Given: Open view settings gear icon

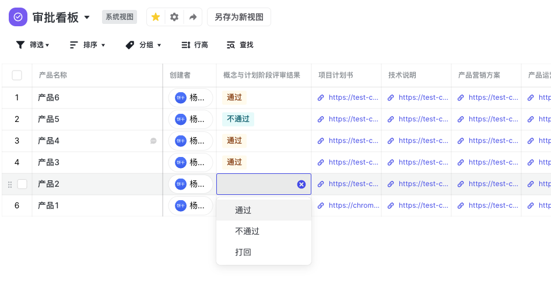Looking at the screenshot, I should click(174, 17).
